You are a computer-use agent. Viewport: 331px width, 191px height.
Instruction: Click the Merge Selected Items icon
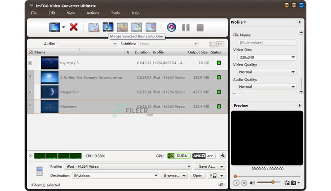click(108, 27)
